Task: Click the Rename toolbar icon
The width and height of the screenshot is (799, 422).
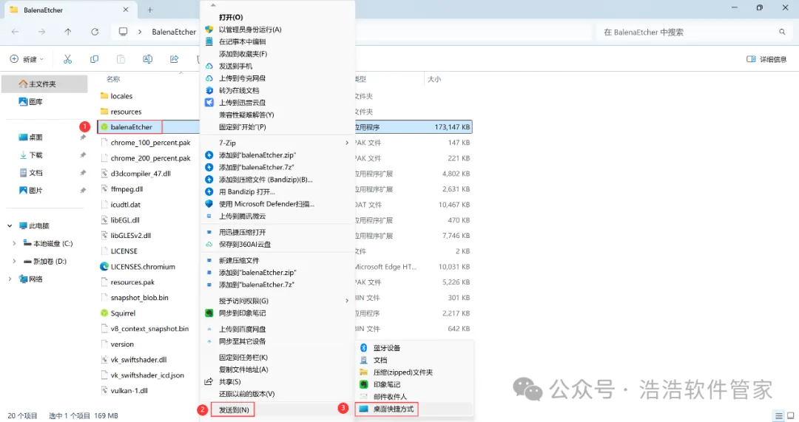Action: (147, 59)
